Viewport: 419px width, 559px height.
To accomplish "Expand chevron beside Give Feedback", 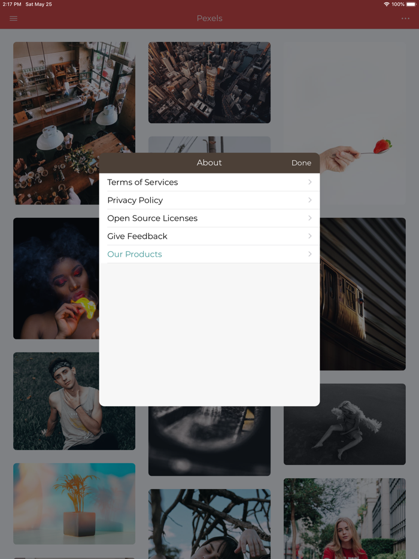I will [310, 236].
